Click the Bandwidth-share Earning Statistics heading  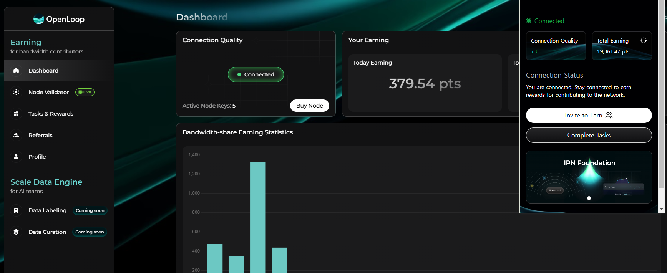point(237,132)
